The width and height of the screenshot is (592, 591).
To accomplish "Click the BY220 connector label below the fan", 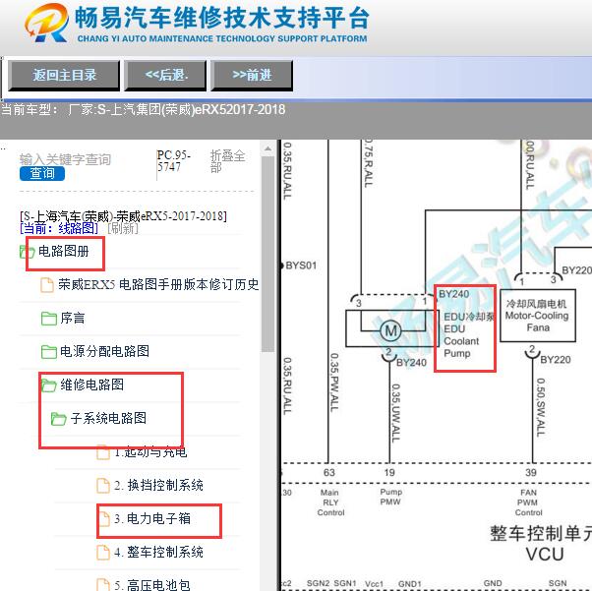I will (x=555, y=360).
